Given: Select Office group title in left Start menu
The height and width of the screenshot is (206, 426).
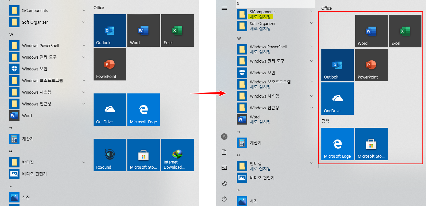Looking at the screenshot, I should (99, 7).
